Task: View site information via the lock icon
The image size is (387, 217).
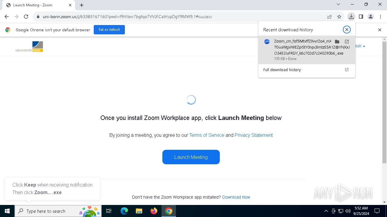Action: 38,17
